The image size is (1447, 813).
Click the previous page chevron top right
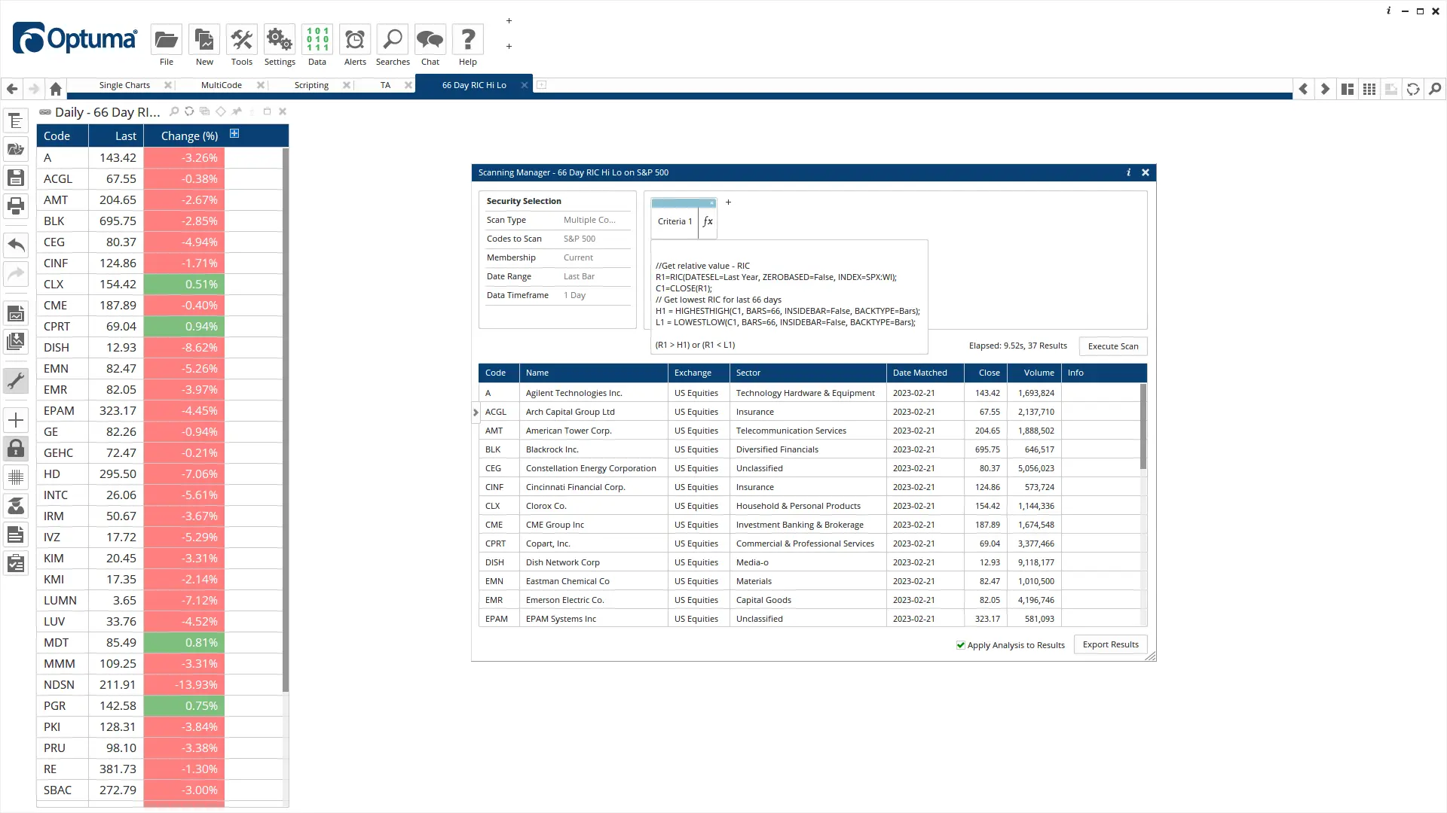[1303, 89]
